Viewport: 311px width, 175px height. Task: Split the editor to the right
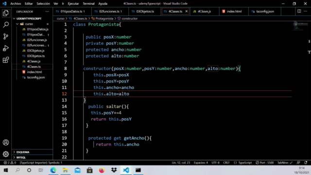(x=299, y=11)
